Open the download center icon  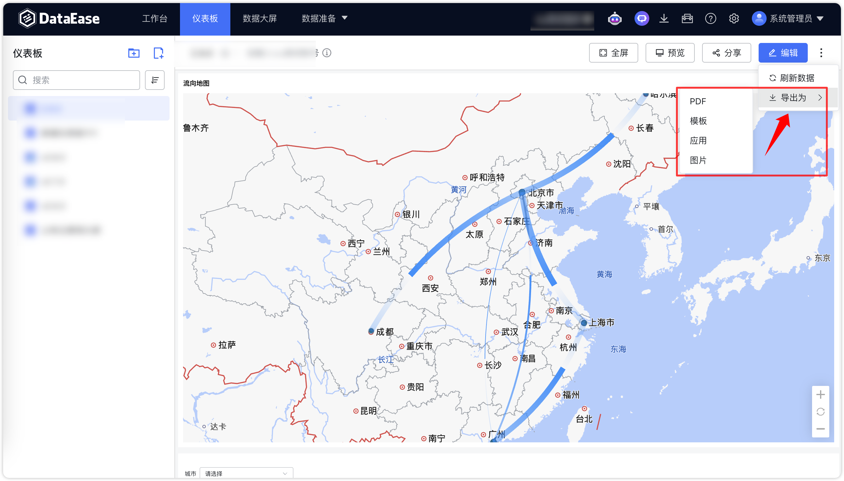point(664,18)
